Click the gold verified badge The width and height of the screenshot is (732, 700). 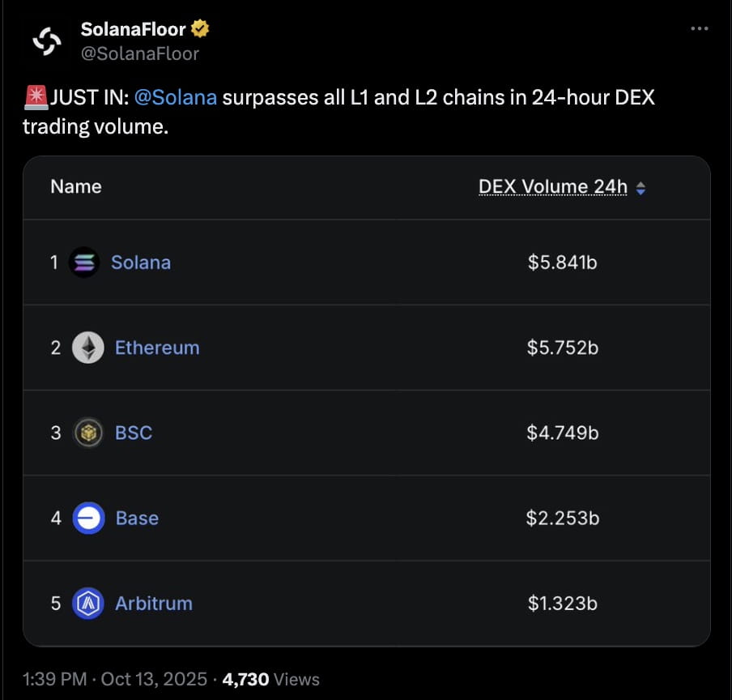[200, 30]
